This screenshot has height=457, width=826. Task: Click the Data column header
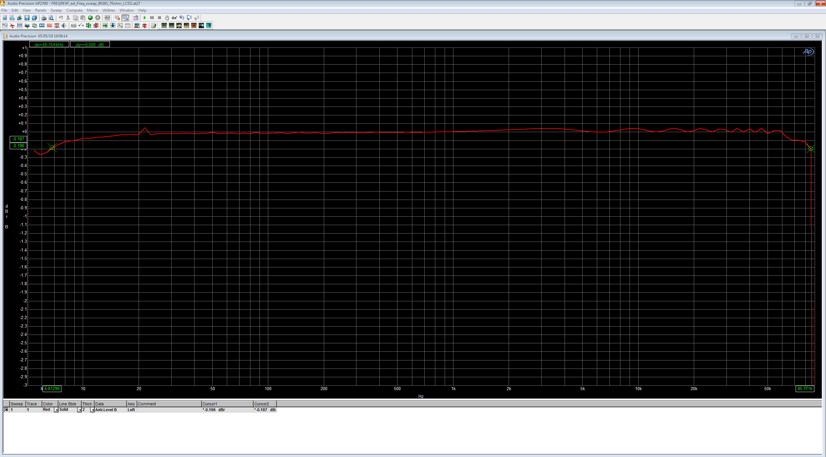(x=110, y=404)
